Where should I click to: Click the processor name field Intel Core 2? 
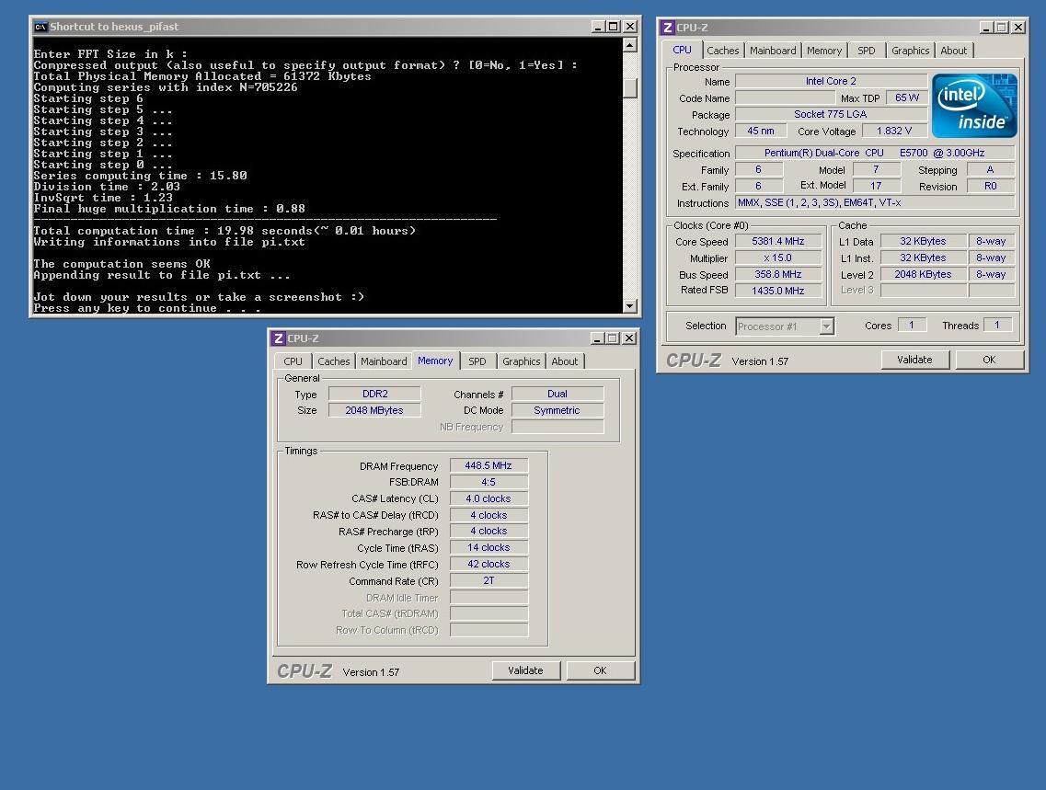click(x=831, y=81)
